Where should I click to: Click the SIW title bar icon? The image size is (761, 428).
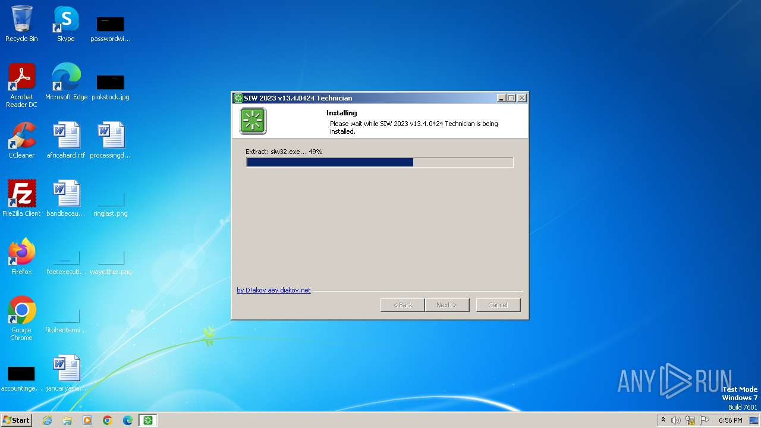[x=238, y=98]
